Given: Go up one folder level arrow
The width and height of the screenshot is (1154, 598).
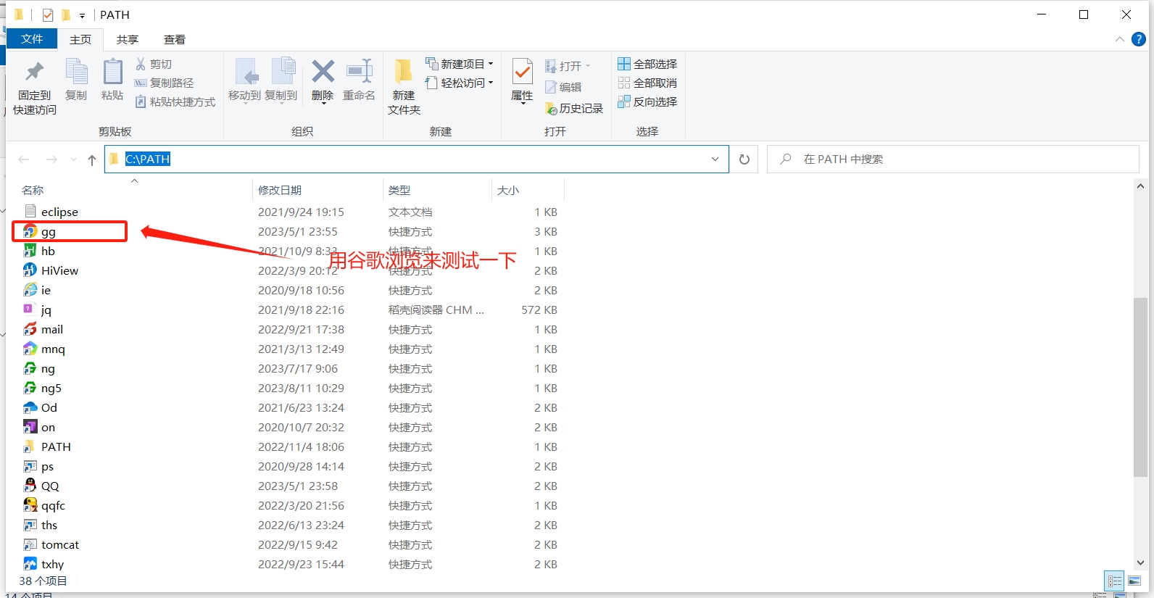Looking at the screenshot, I should click(x=92, y=160).
